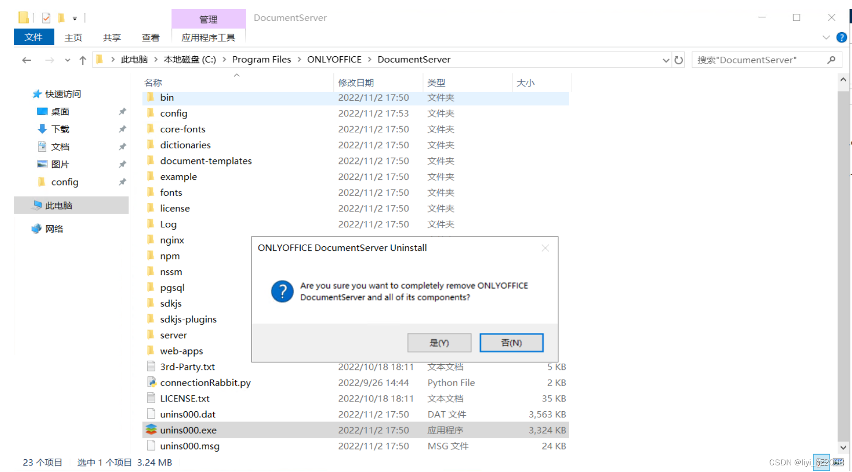This screenshot has height=472, width=852.
Task: Select the pgsql folder icon
Action: pyautogui.click(x=150, y=287)
